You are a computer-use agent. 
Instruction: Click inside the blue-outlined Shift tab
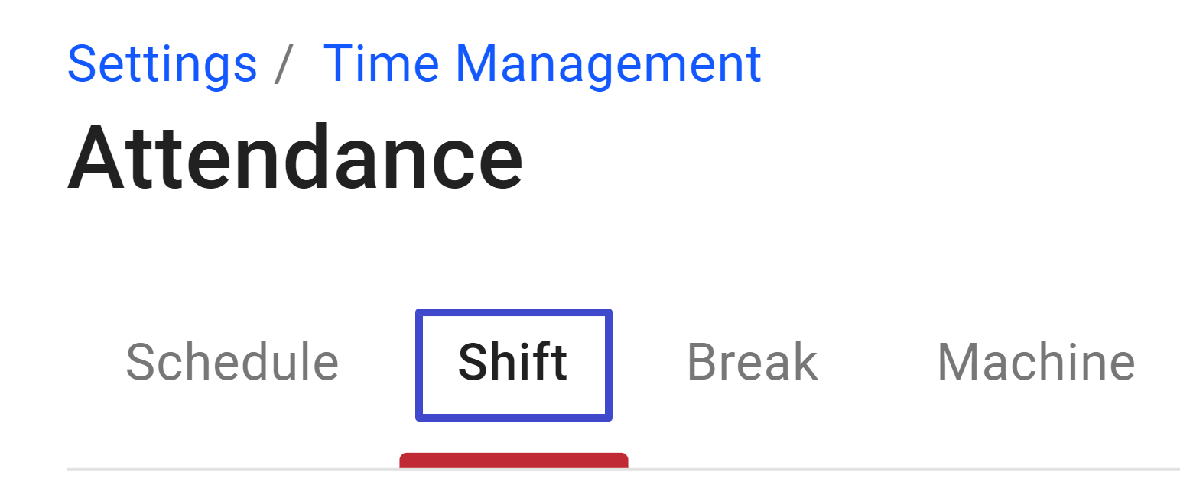(x=512, y=363)
